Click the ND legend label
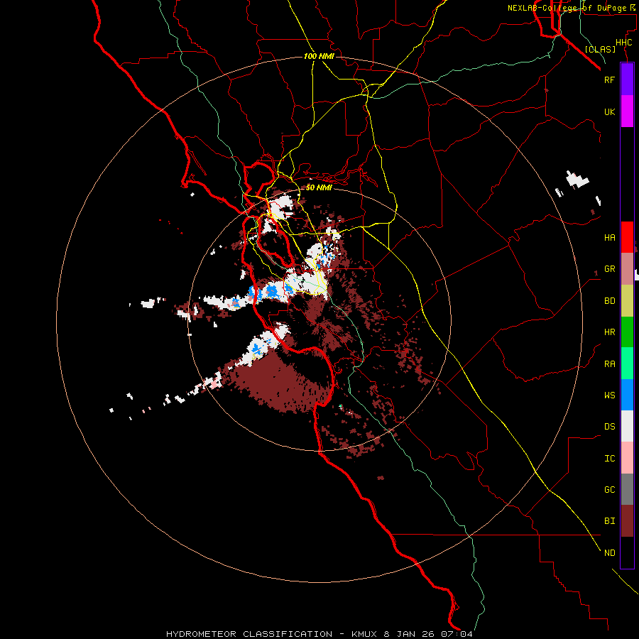Viewport: 639px width, 639px height. coord(609,553)
